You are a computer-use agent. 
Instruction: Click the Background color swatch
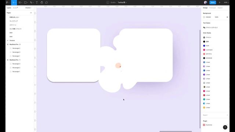tap(204, 17)
